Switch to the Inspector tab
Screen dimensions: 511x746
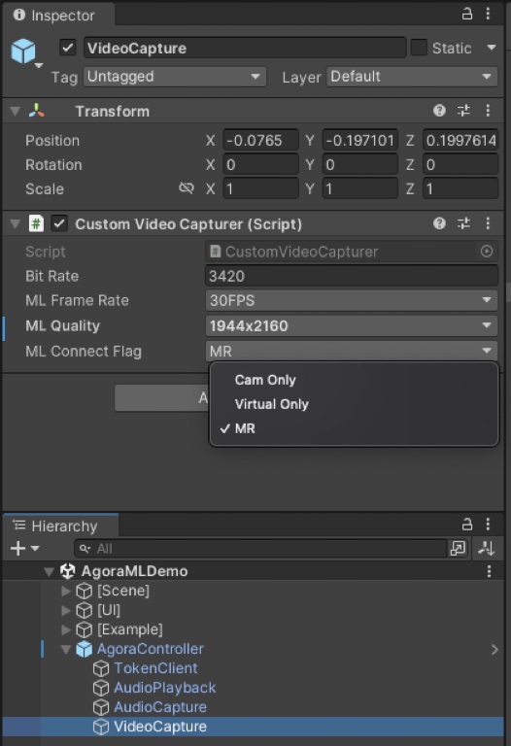point(58,16)
